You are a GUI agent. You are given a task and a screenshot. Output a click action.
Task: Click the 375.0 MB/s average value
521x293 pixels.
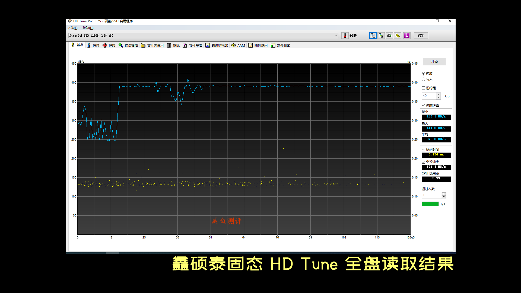(436, 139)
